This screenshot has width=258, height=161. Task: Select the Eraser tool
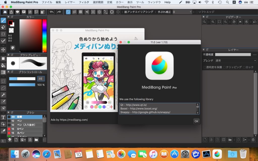3,27
